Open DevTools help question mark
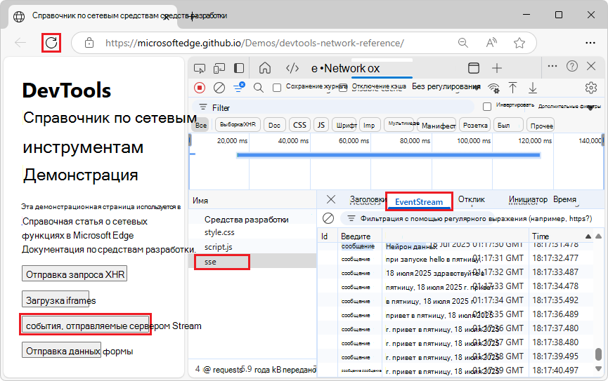608x381 pixels. (x=572, y=66)
